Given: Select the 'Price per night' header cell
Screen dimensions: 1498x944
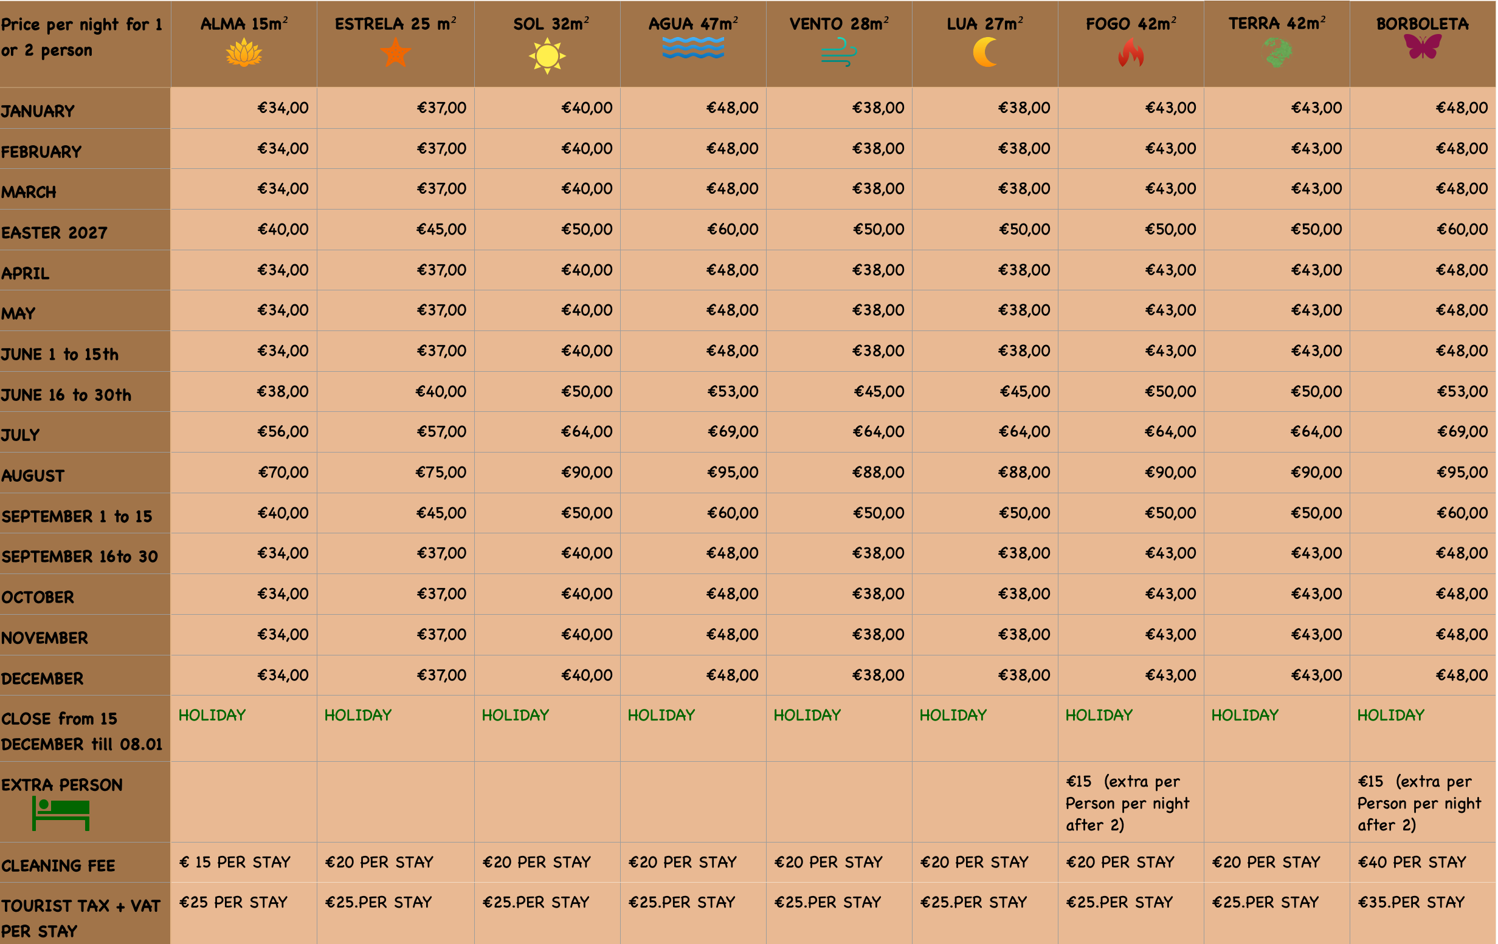Looking at the screenshot, I should (x=85, y=44).
